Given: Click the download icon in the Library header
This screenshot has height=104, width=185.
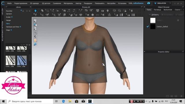Looking at the screenshot, I should [x=23, y=11].
